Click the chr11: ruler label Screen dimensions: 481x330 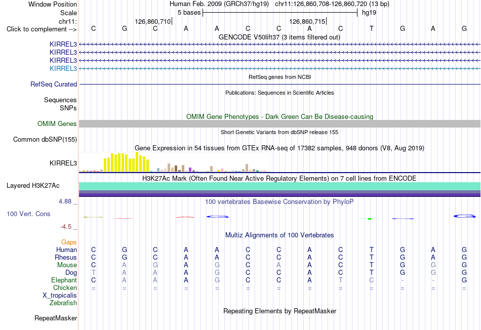(67, 21)
